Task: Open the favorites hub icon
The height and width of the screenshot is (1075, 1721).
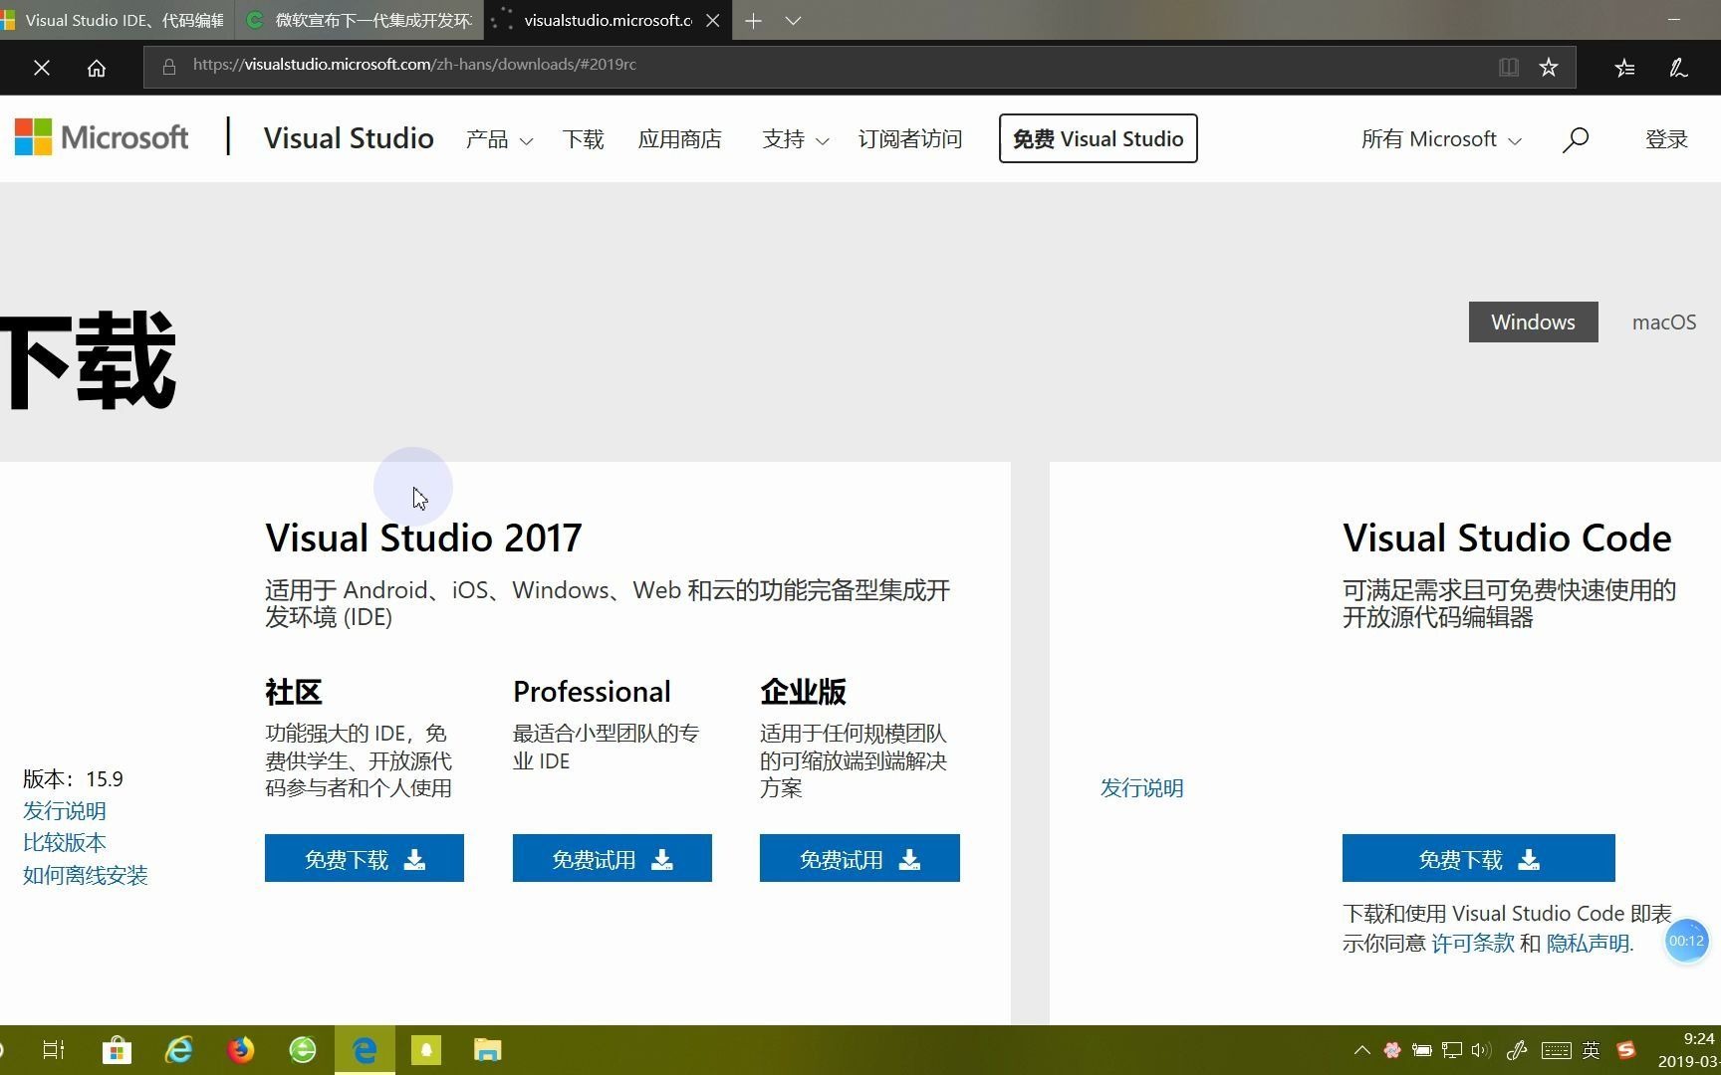Action: [x=1624, y=68]
